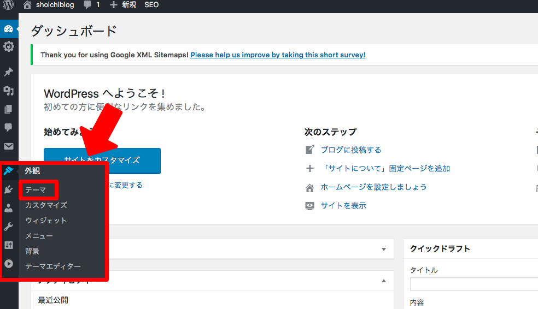
Task: Click the plus icon beside 固定ページを追加
Action: 310,168
